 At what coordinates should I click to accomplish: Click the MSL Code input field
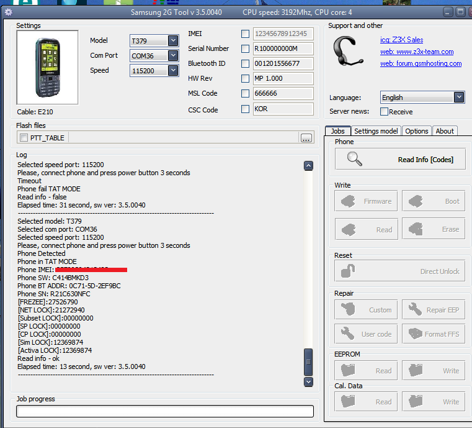283,93
